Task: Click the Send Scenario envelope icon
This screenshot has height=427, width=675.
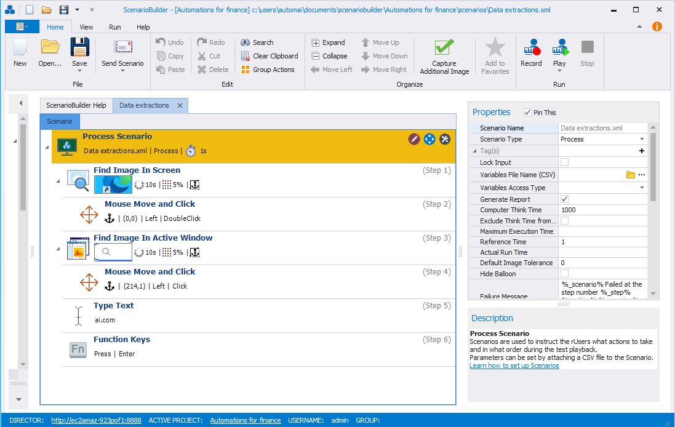Action: coord(122,47)
